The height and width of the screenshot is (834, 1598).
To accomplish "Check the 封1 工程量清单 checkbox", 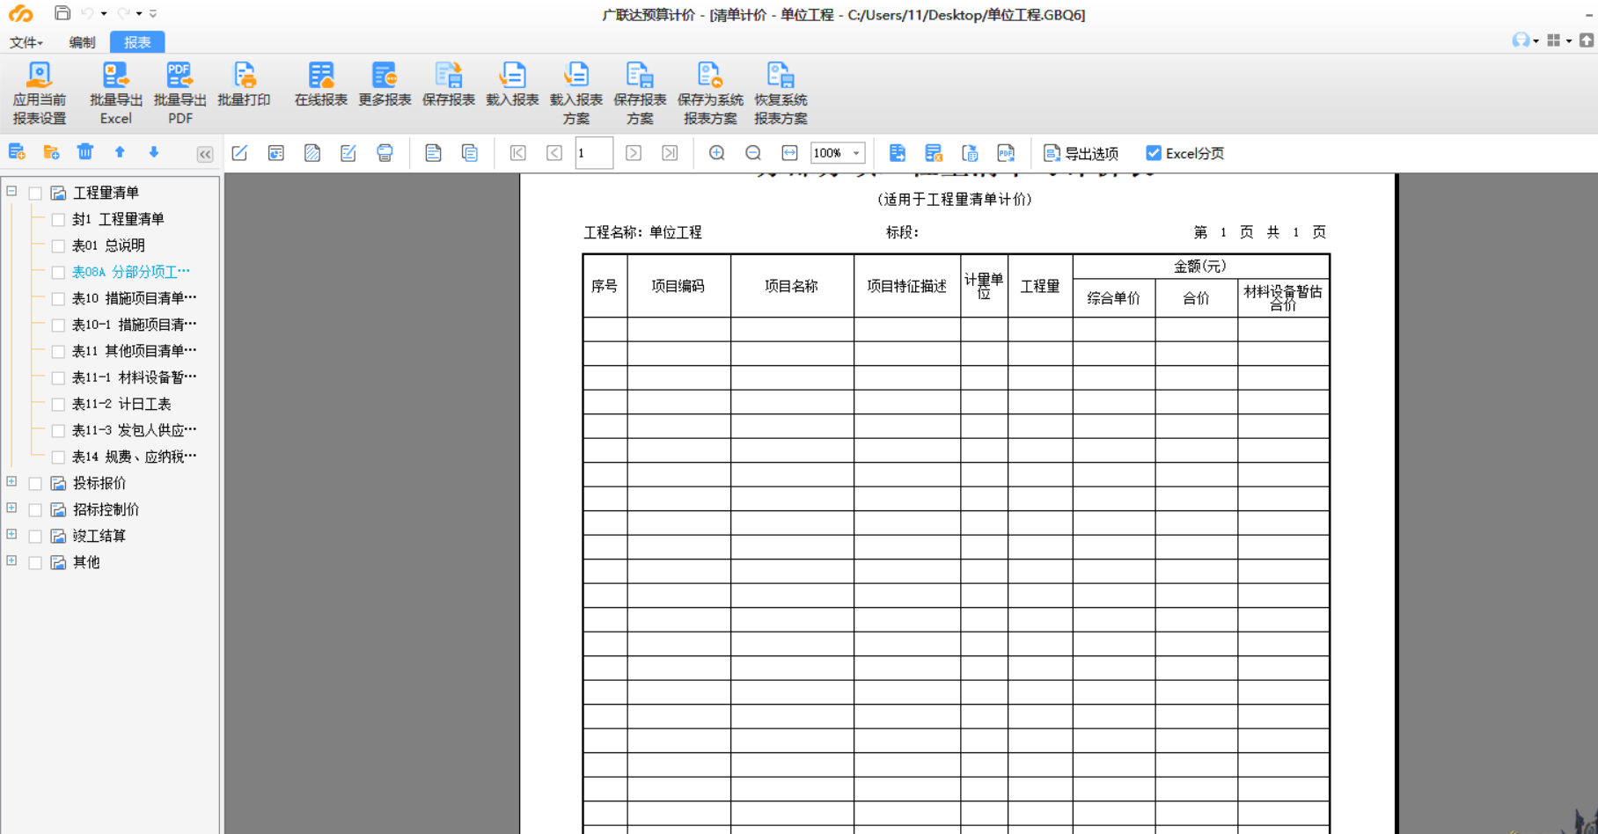I will [x=58, y=219].
